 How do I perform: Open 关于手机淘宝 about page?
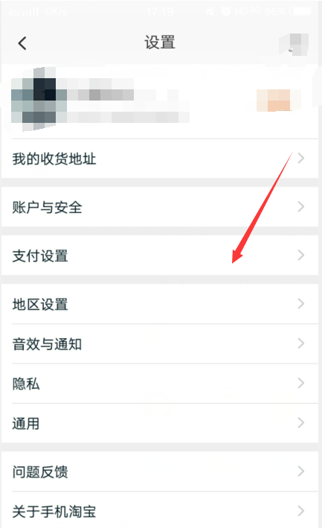pos(160,510)
